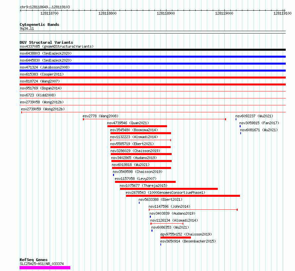The width and height of the screenshot is (295, 271).
Task: Select the red bar under nsv1075677
Action: click(169, 189)
